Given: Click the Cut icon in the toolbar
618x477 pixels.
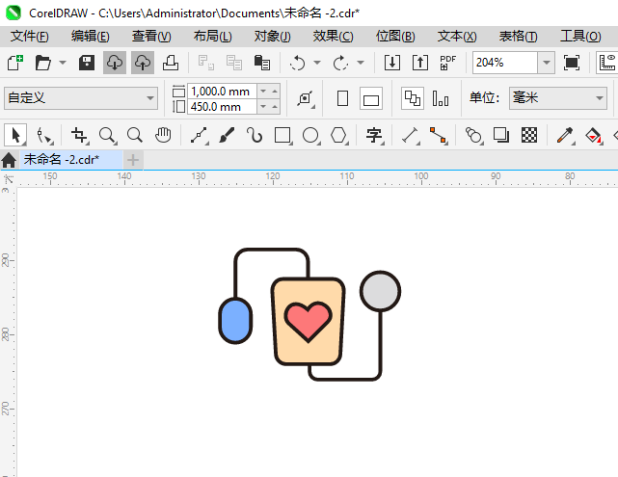Looking at the screenshot, I should click(206, 63).
